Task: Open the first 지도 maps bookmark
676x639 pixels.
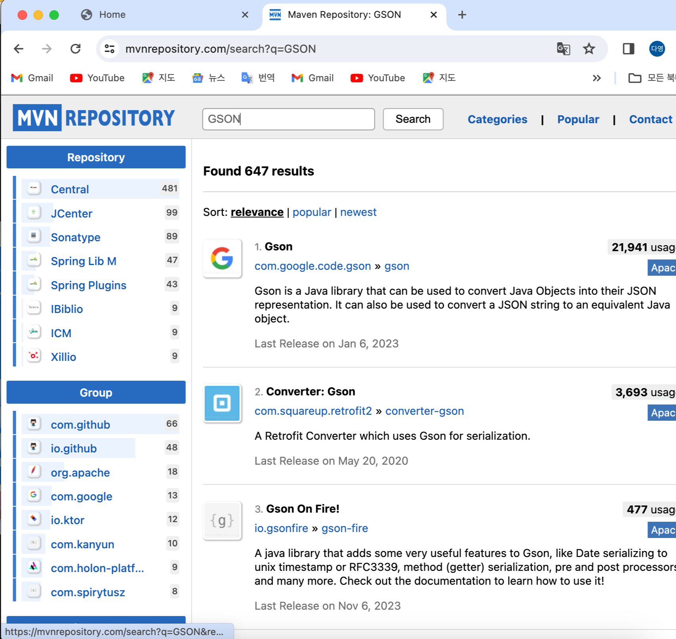Action: pyautogui.click(x=158, y=78)
